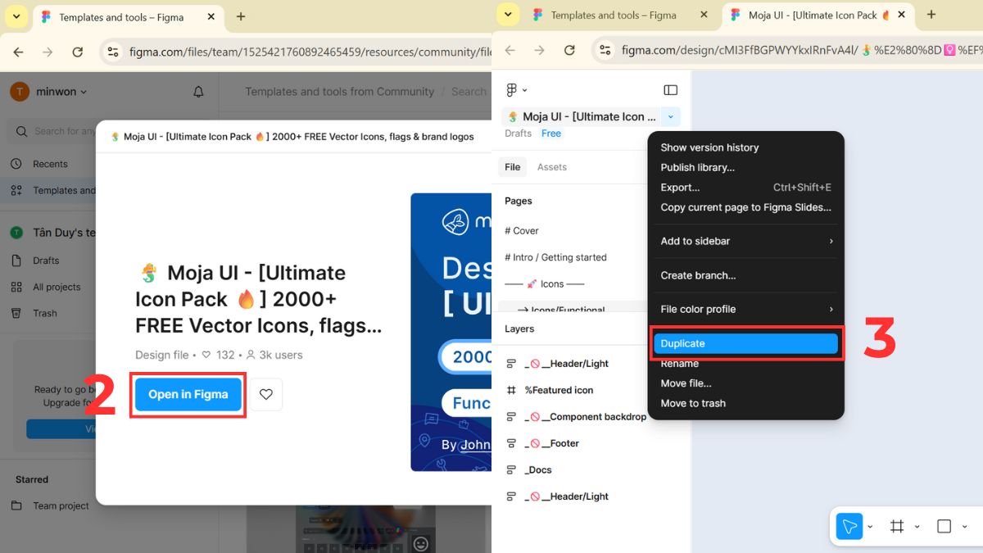This screenshot has height=553, width=983.
Task: Click the sidebar search field
Action: point(52,131)
